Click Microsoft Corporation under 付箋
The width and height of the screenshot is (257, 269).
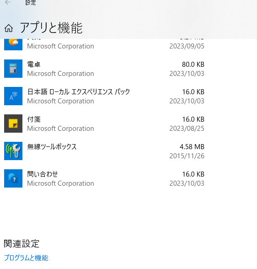[x=60, y=129]
